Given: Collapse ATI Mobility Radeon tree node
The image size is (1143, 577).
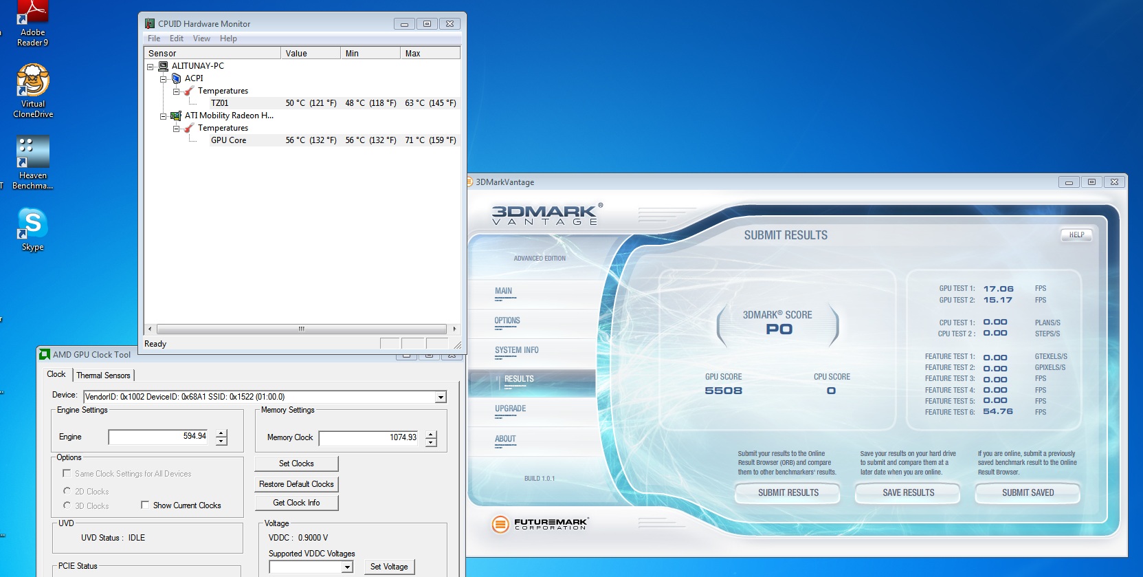Looking at the screenshot, I should pos(164,116).
